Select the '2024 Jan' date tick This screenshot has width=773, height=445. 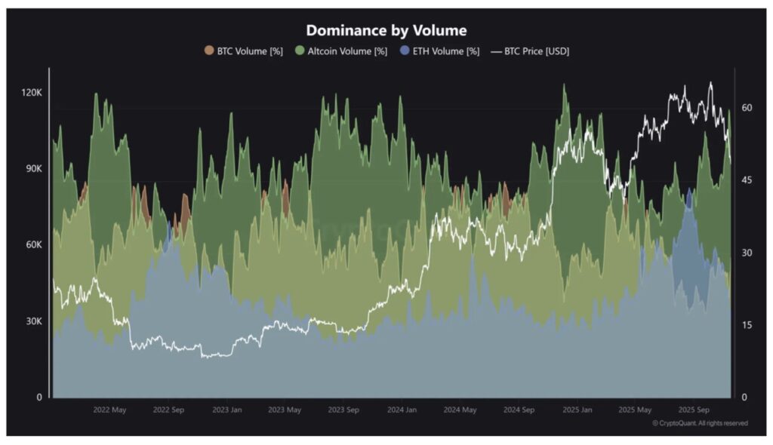point(402,410)
